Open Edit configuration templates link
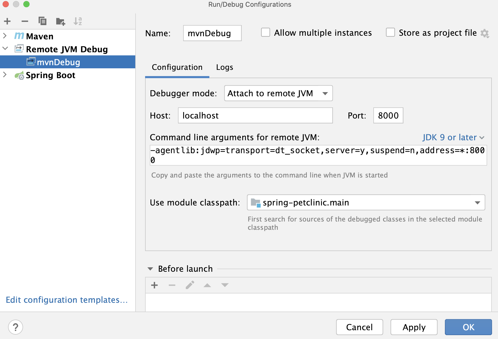 66,300
